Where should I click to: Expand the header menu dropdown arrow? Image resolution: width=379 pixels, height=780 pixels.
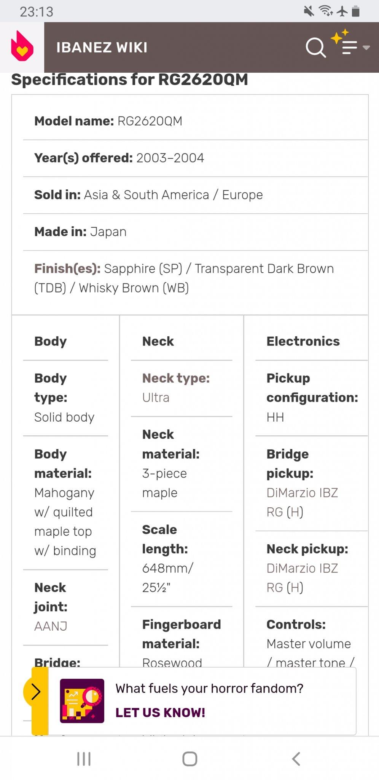point(366,48)
